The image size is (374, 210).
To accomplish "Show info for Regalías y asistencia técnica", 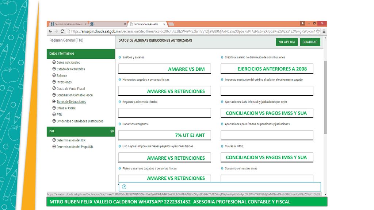I will pyautogui.click(x=120, y=102).
